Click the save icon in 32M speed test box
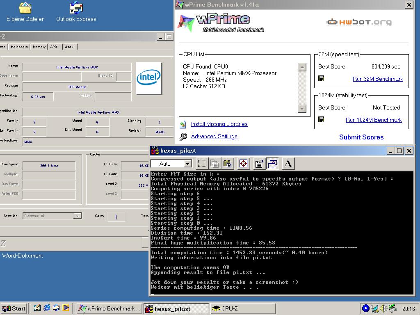The image size is (420, 315). 321,78
